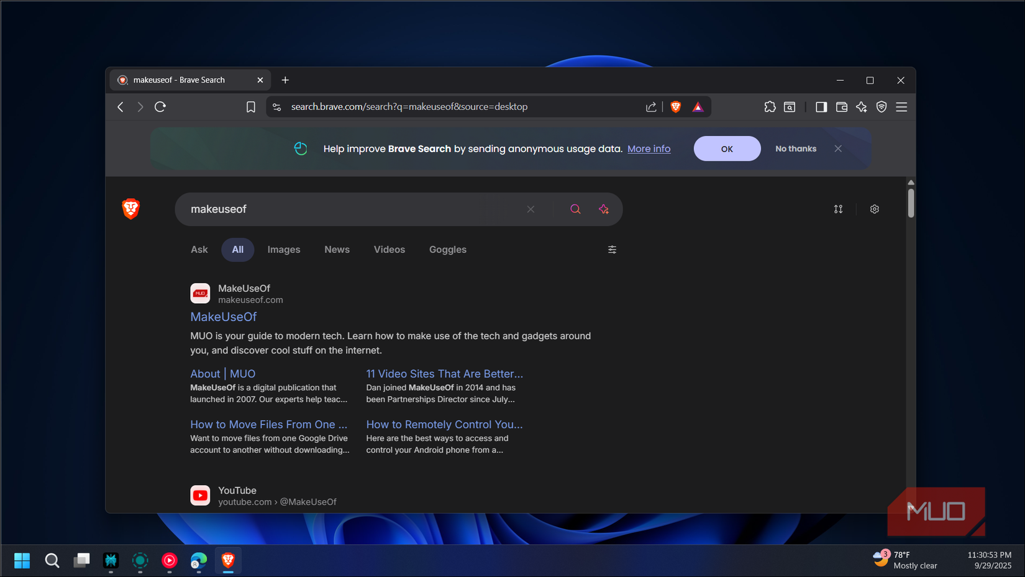Switch to the News search tab

(x=337, y=249)
